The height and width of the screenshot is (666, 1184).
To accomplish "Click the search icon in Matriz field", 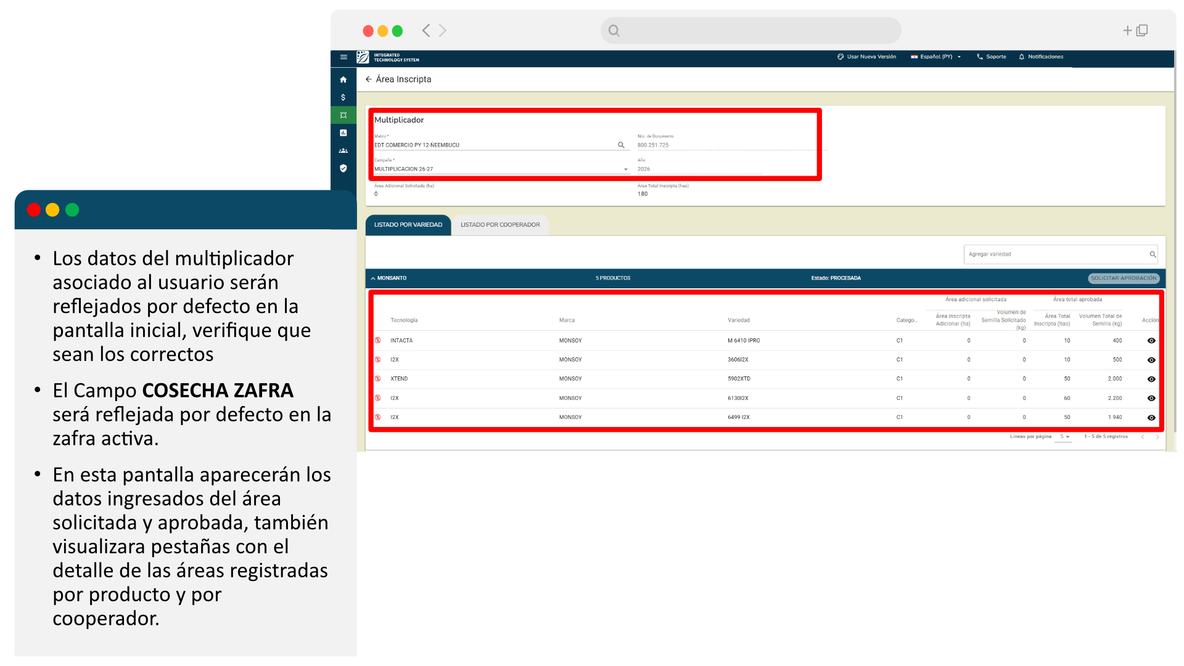I will point(621,145).
